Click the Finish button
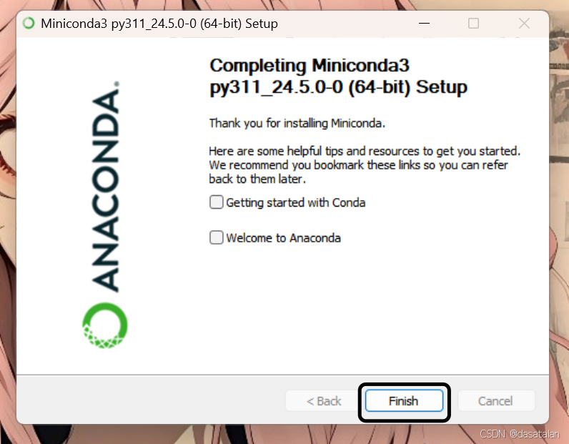 [x=404, y=401]
